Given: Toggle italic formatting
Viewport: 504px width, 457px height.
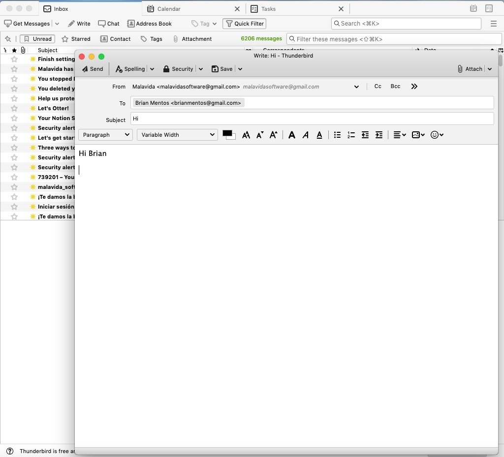Looking at the screenshot, I should [306, 135].
